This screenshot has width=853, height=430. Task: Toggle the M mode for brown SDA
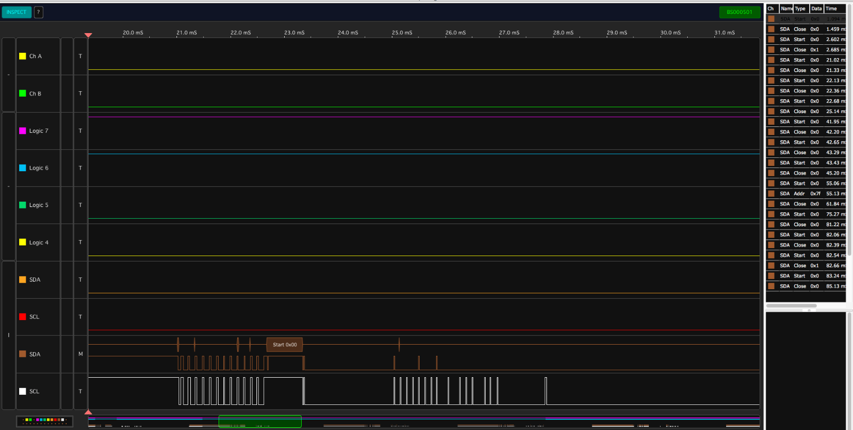tap(81, 354)
